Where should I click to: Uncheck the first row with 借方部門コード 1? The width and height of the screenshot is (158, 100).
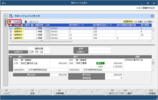[x=11, y=28]
